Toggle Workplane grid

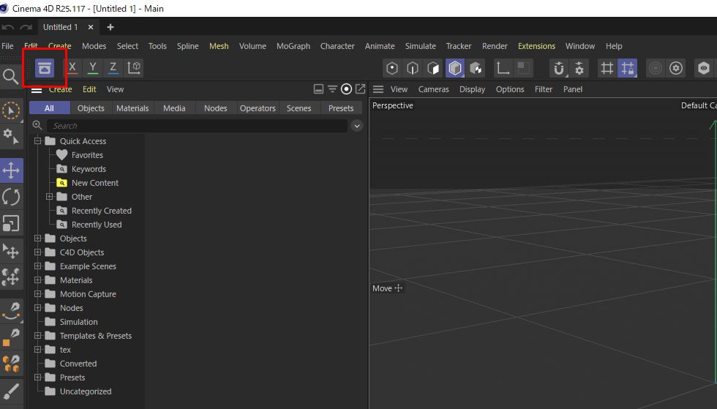click(607, 68)
